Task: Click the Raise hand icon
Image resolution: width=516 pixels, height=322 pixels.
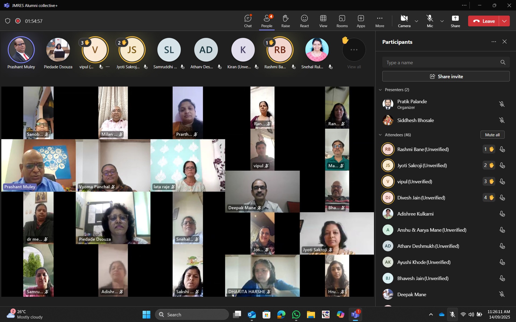Action: click(285, 21)
